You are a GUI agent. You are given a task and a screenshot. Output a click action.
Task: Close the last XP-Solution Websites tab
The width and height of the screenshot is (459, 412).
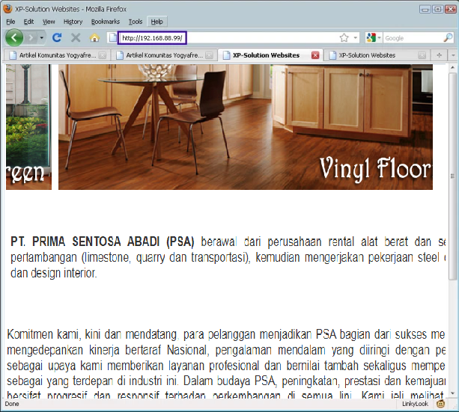click(x=422, y=55)
